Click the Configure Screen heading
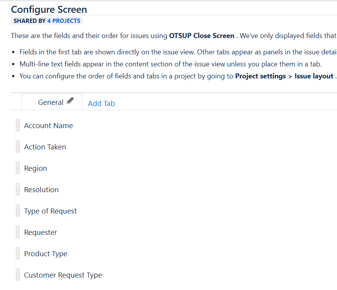Image resolution: width=337 pixels, height=290 pixels. 49,9
